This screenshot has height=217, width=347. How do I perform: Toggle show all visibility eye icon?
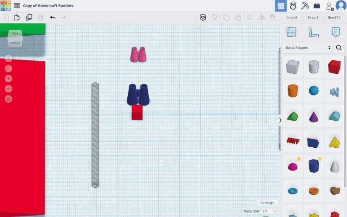point(203,18)
